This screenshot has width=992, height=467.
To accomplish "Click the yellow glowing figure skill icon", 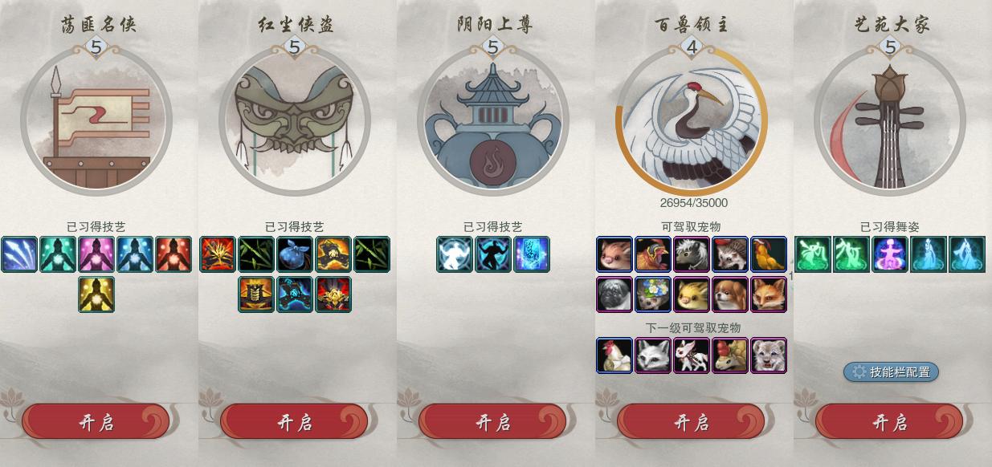I will [x=96, y=294].
